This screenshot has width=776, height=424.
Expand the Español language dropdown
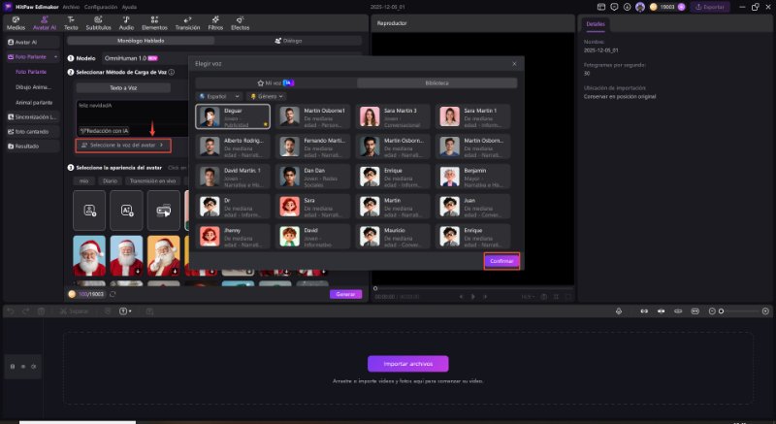[217, 97]
